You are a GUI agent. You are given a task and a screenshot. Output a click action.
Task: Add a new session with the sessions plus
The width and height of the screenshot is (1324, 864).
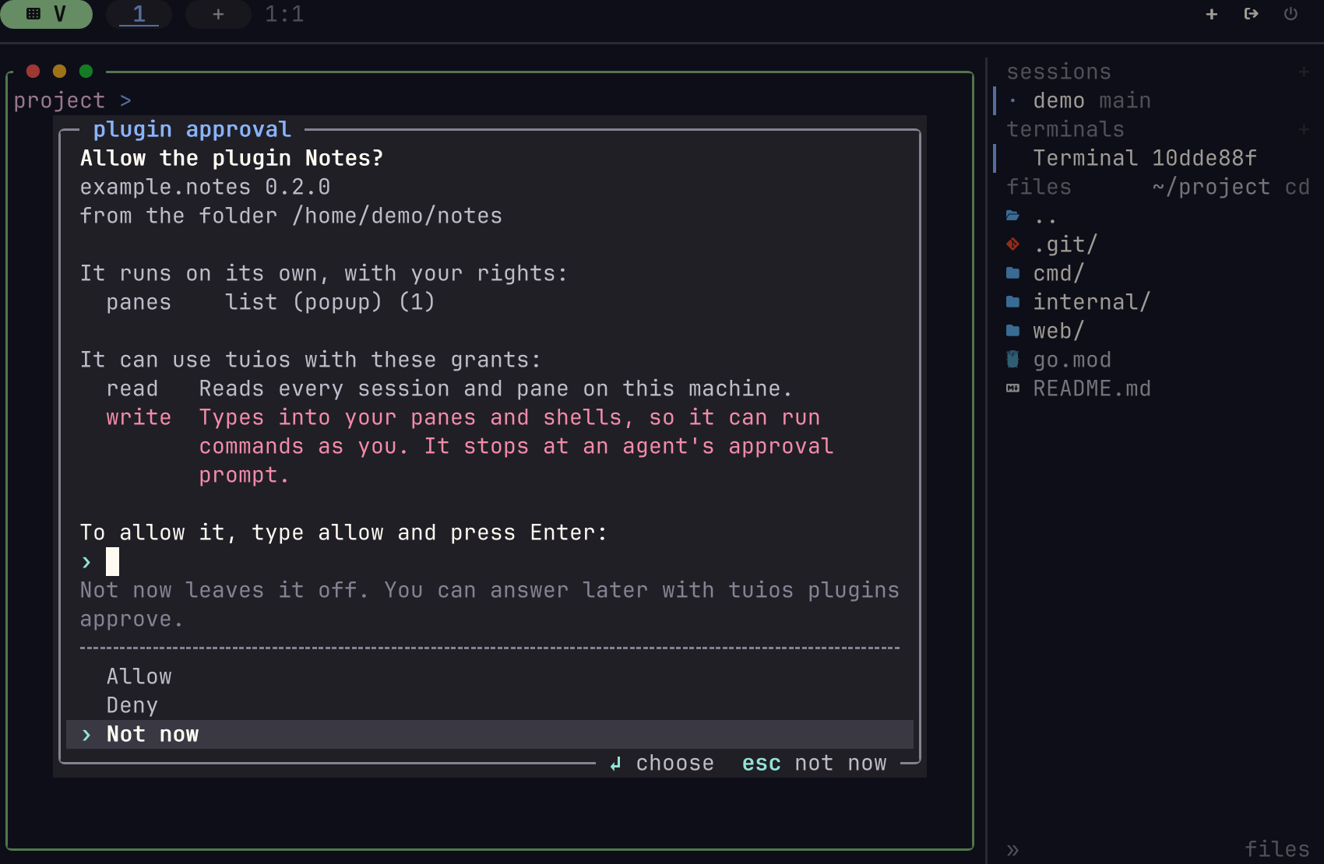pos(1304,72)
